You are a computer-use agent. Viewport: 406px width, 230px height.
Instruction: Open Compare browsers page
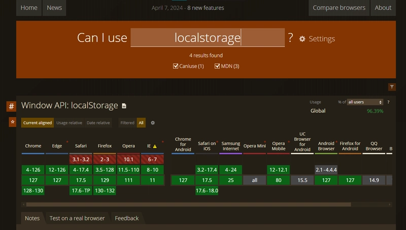point(339,8)
